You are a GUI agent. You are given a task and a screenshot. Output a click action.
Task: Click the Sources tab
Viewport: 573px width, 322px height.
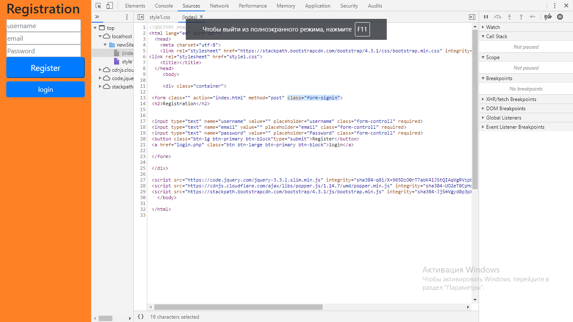pyautogui.click(x=191, y=6)
